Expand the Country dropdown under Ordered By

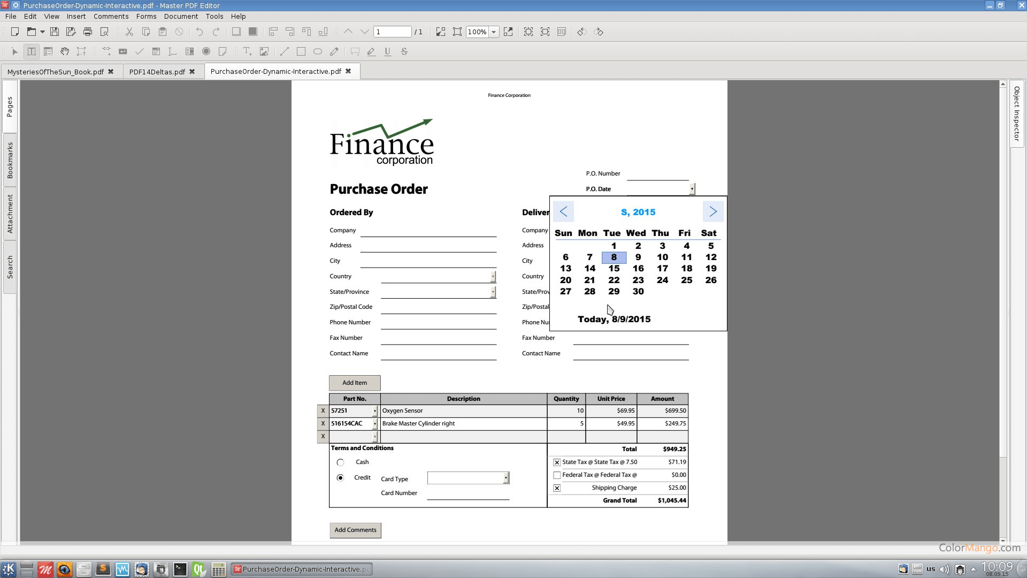(x=492, y=276)
